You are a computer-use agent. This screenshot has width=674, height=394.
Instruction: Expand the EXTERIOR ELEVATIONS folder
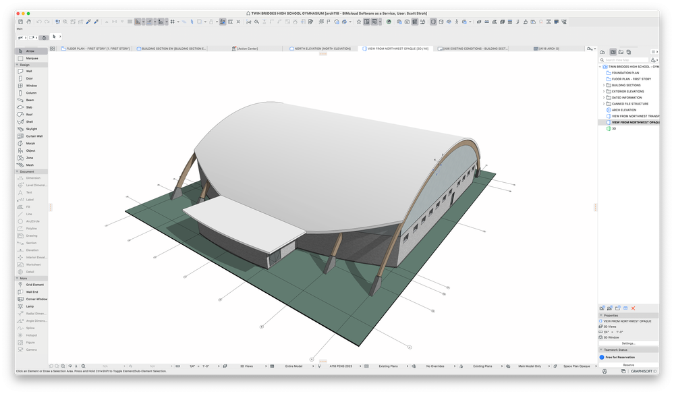point(604,92)
